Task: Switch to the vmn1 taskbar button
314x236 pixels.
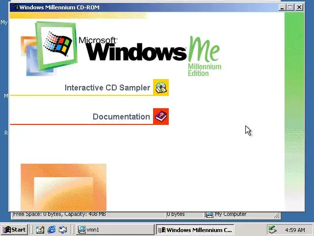Action: pos(115,230)
